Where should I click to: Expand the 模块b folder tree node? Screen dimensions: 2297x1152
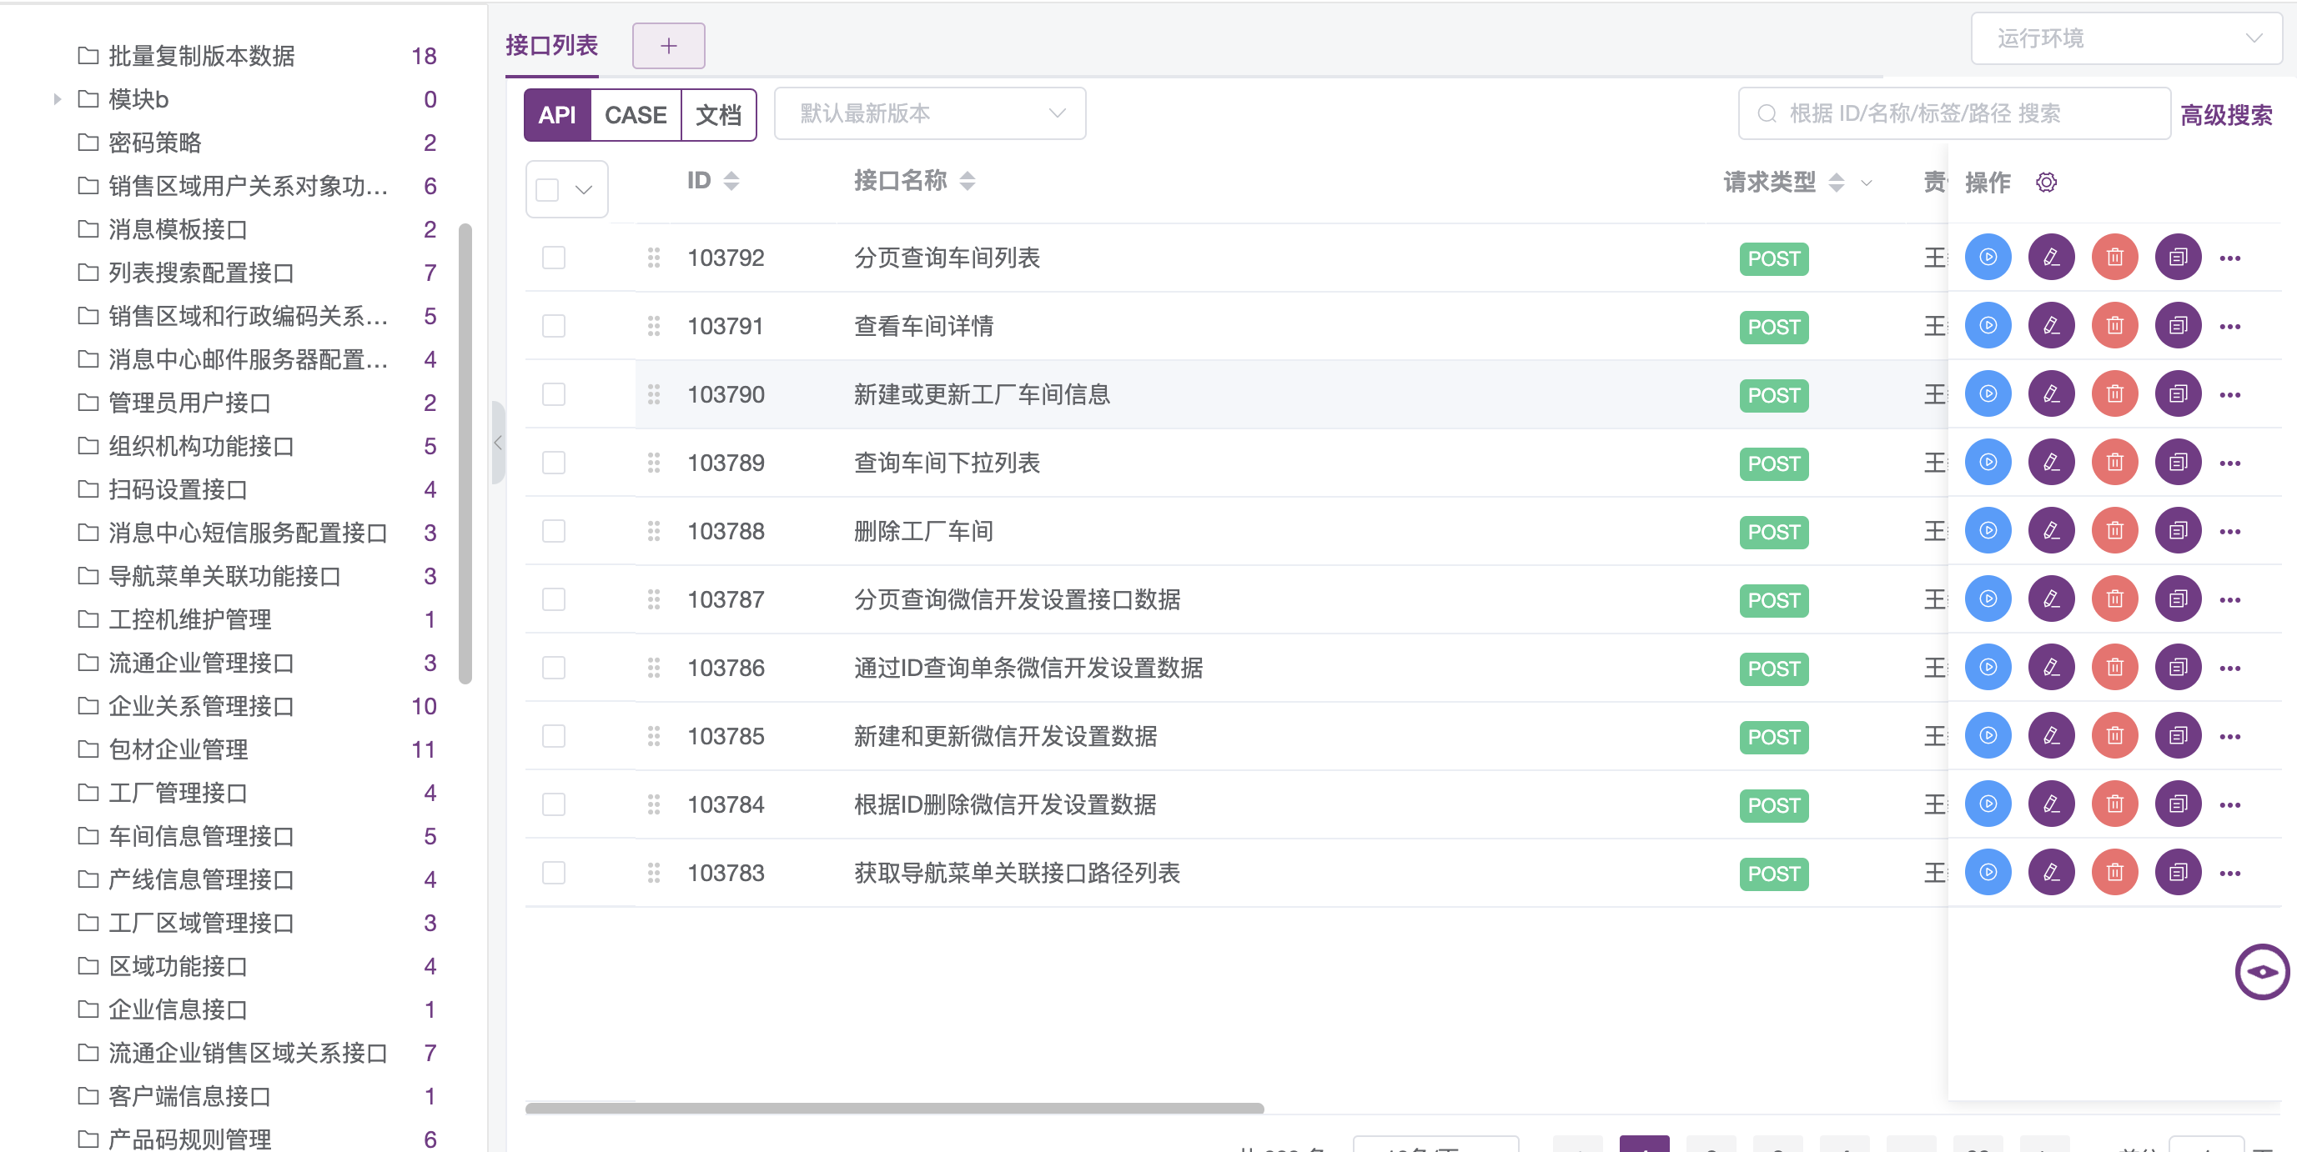pyautogui.click(x=57, y=99)
